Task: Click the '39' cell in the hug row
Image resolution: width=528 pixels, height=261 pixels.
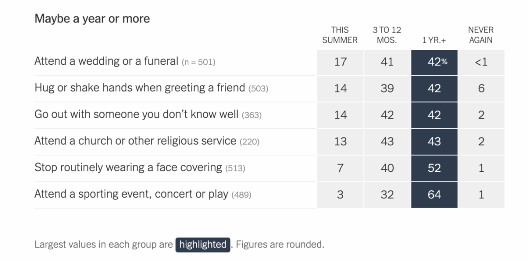Action: (387, 88)
